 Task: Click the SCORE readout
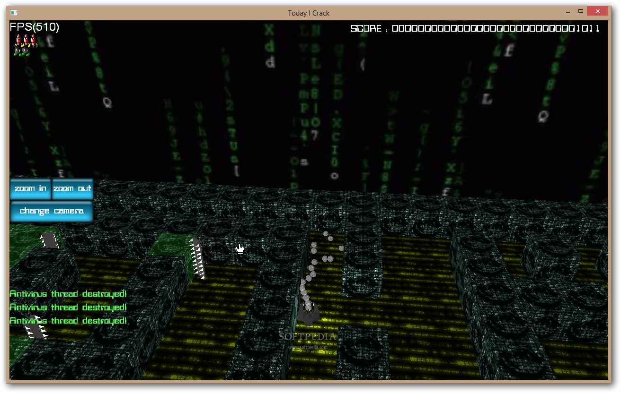475,28
